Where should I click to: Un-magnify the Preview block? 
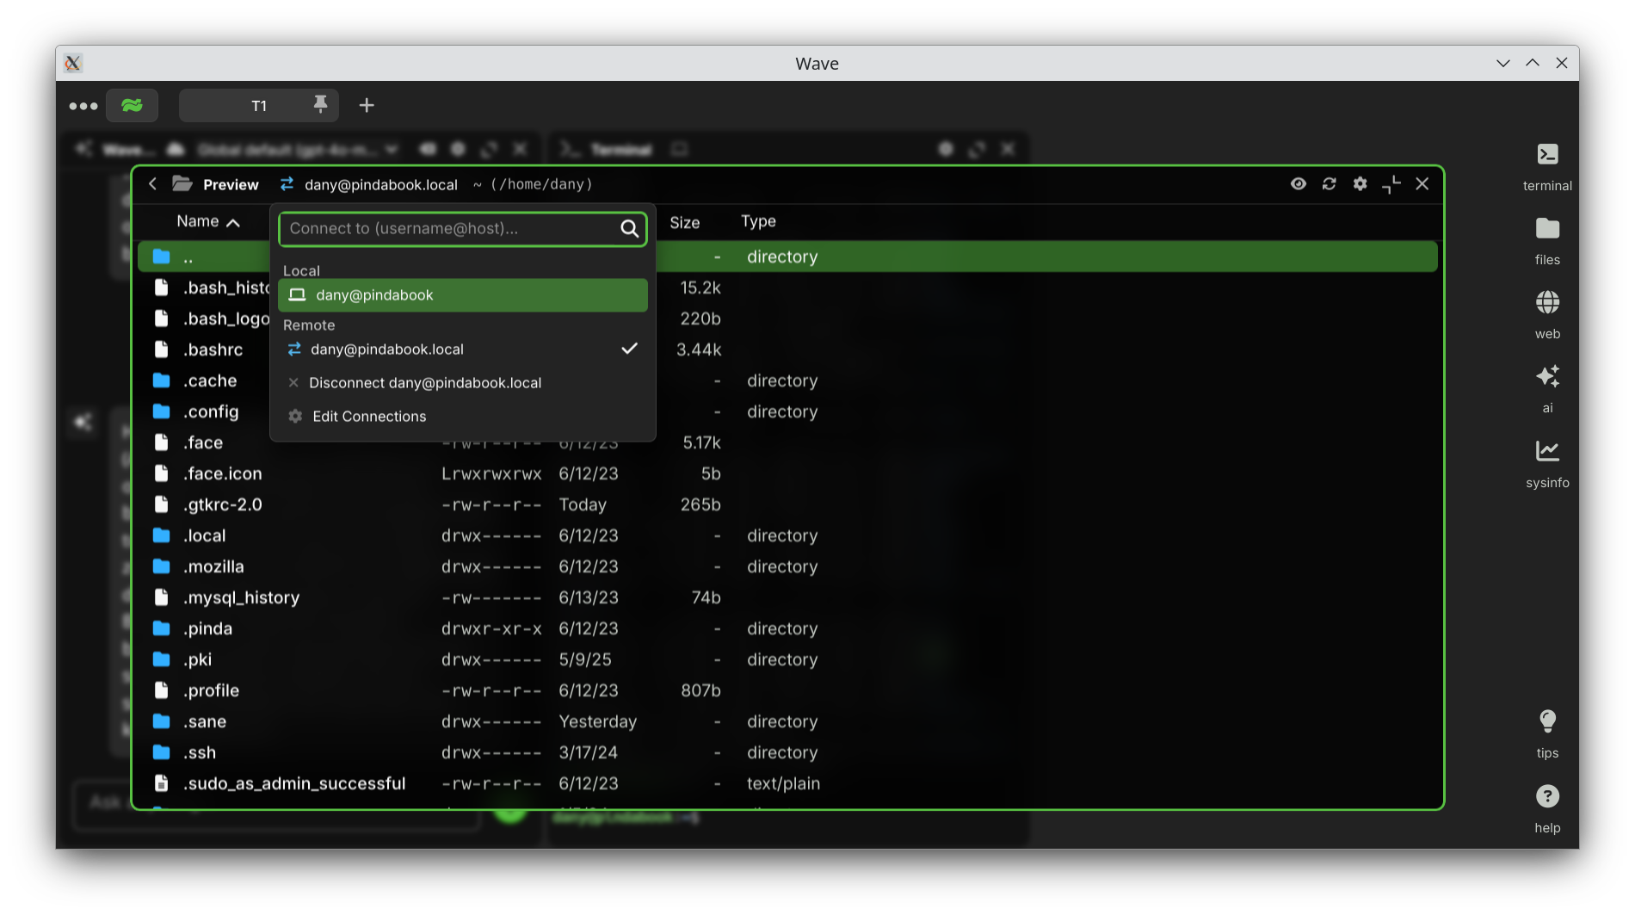click(x=1391, y=183)
